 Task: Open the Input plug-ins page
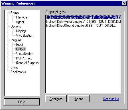(19, 45)
